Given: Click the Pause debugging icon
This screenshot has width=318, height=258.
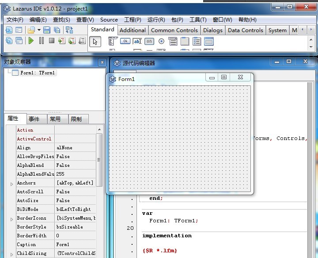Looking at the screenshot, I should (x=42, y=41).
